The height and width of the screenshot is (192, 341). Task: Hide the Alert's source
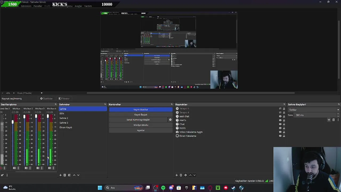click(280, 120)
